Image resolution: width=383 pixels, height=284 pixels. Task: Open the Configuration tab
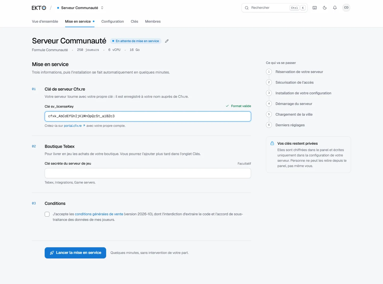click(x=113, y=21)
